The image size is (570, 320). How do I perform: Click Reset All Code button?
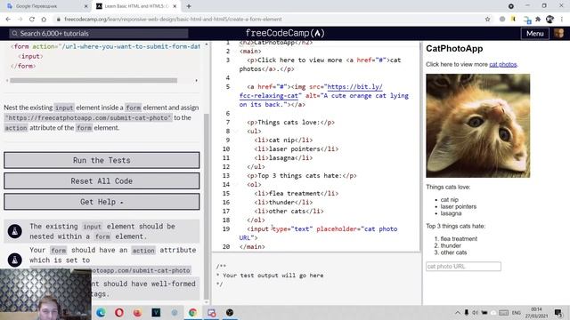[102, 181]
